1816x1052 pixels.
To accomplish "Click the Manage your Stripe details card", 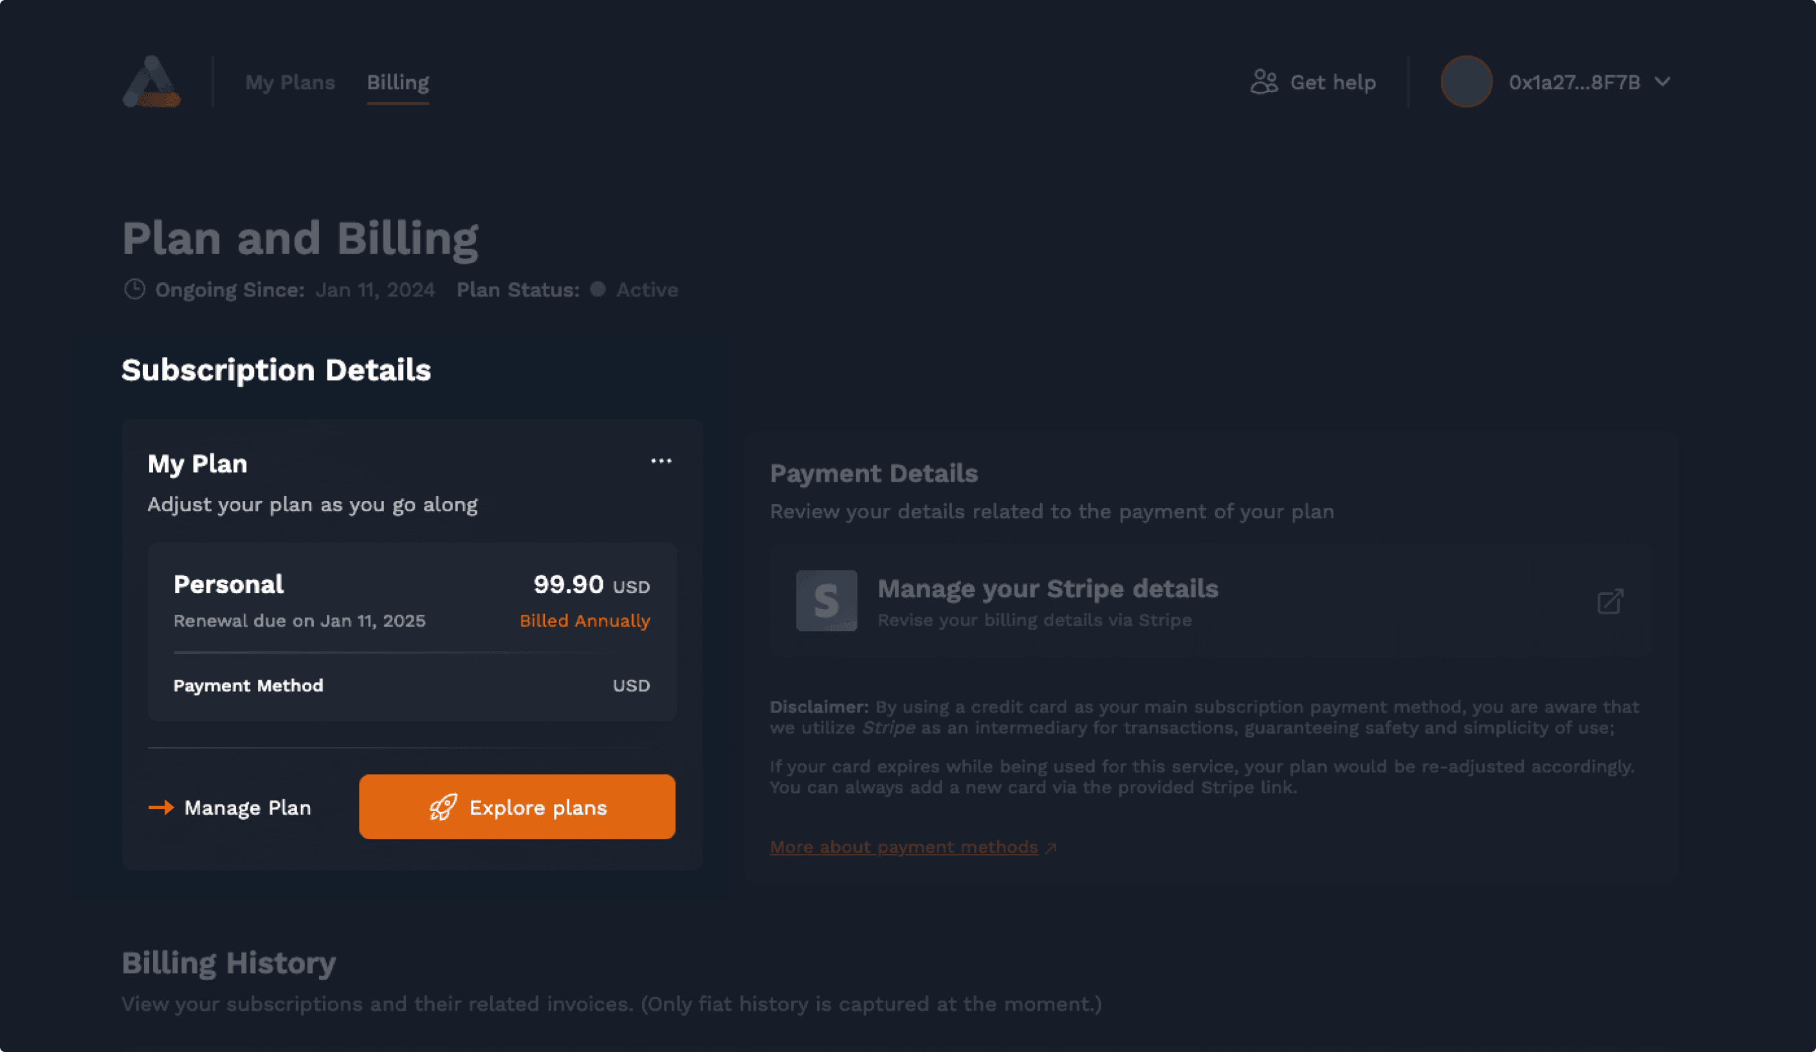I will click(x=1211, y=601).
